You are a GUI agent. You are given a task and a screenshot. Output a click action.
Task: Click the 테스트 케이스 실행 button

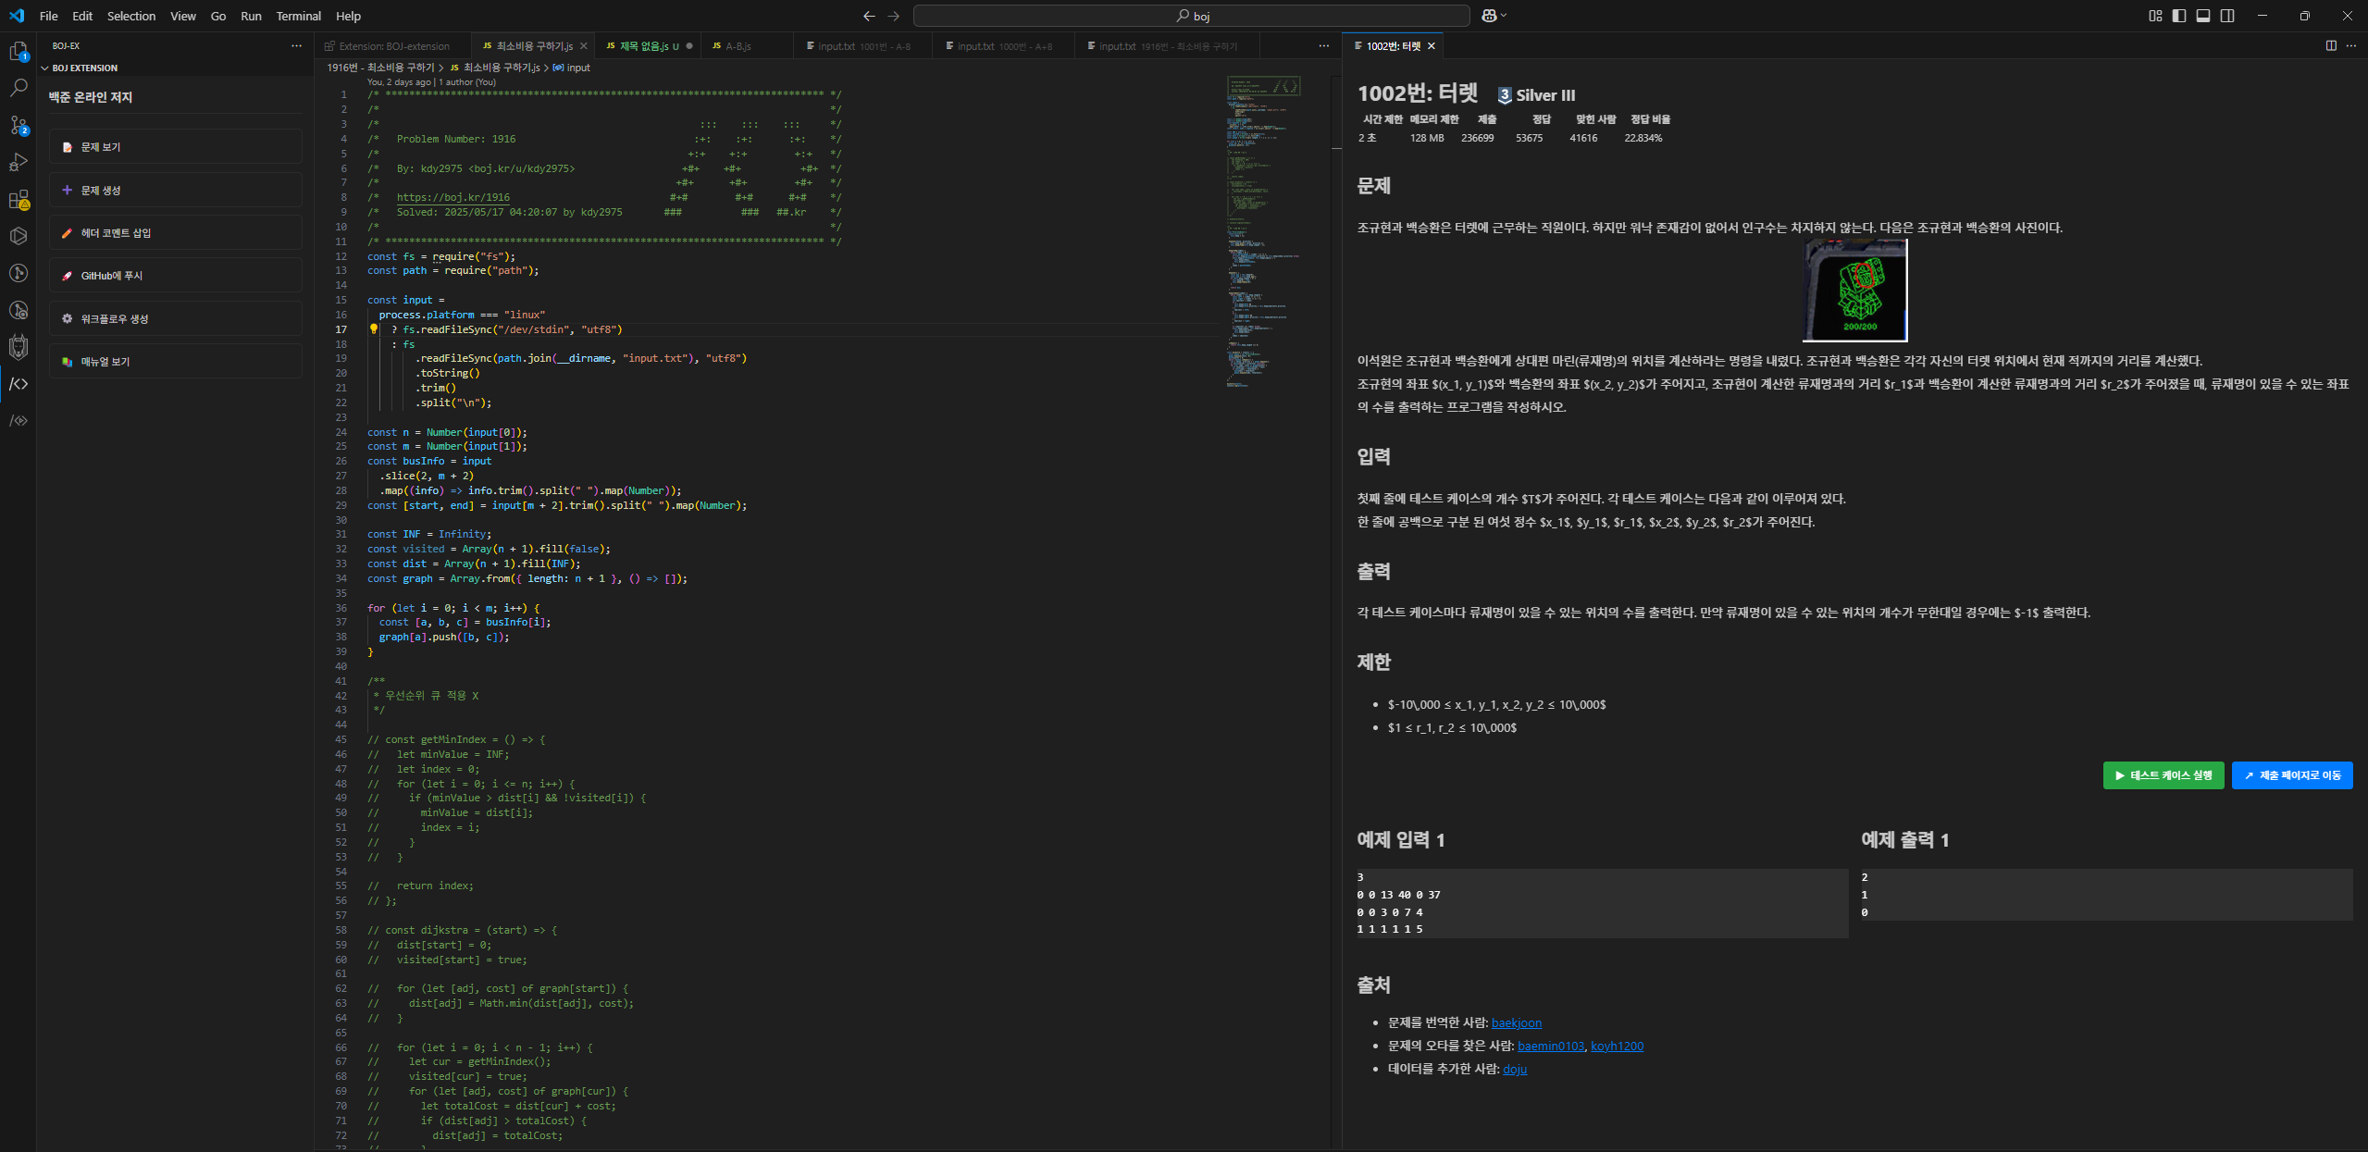point(2163,775)
